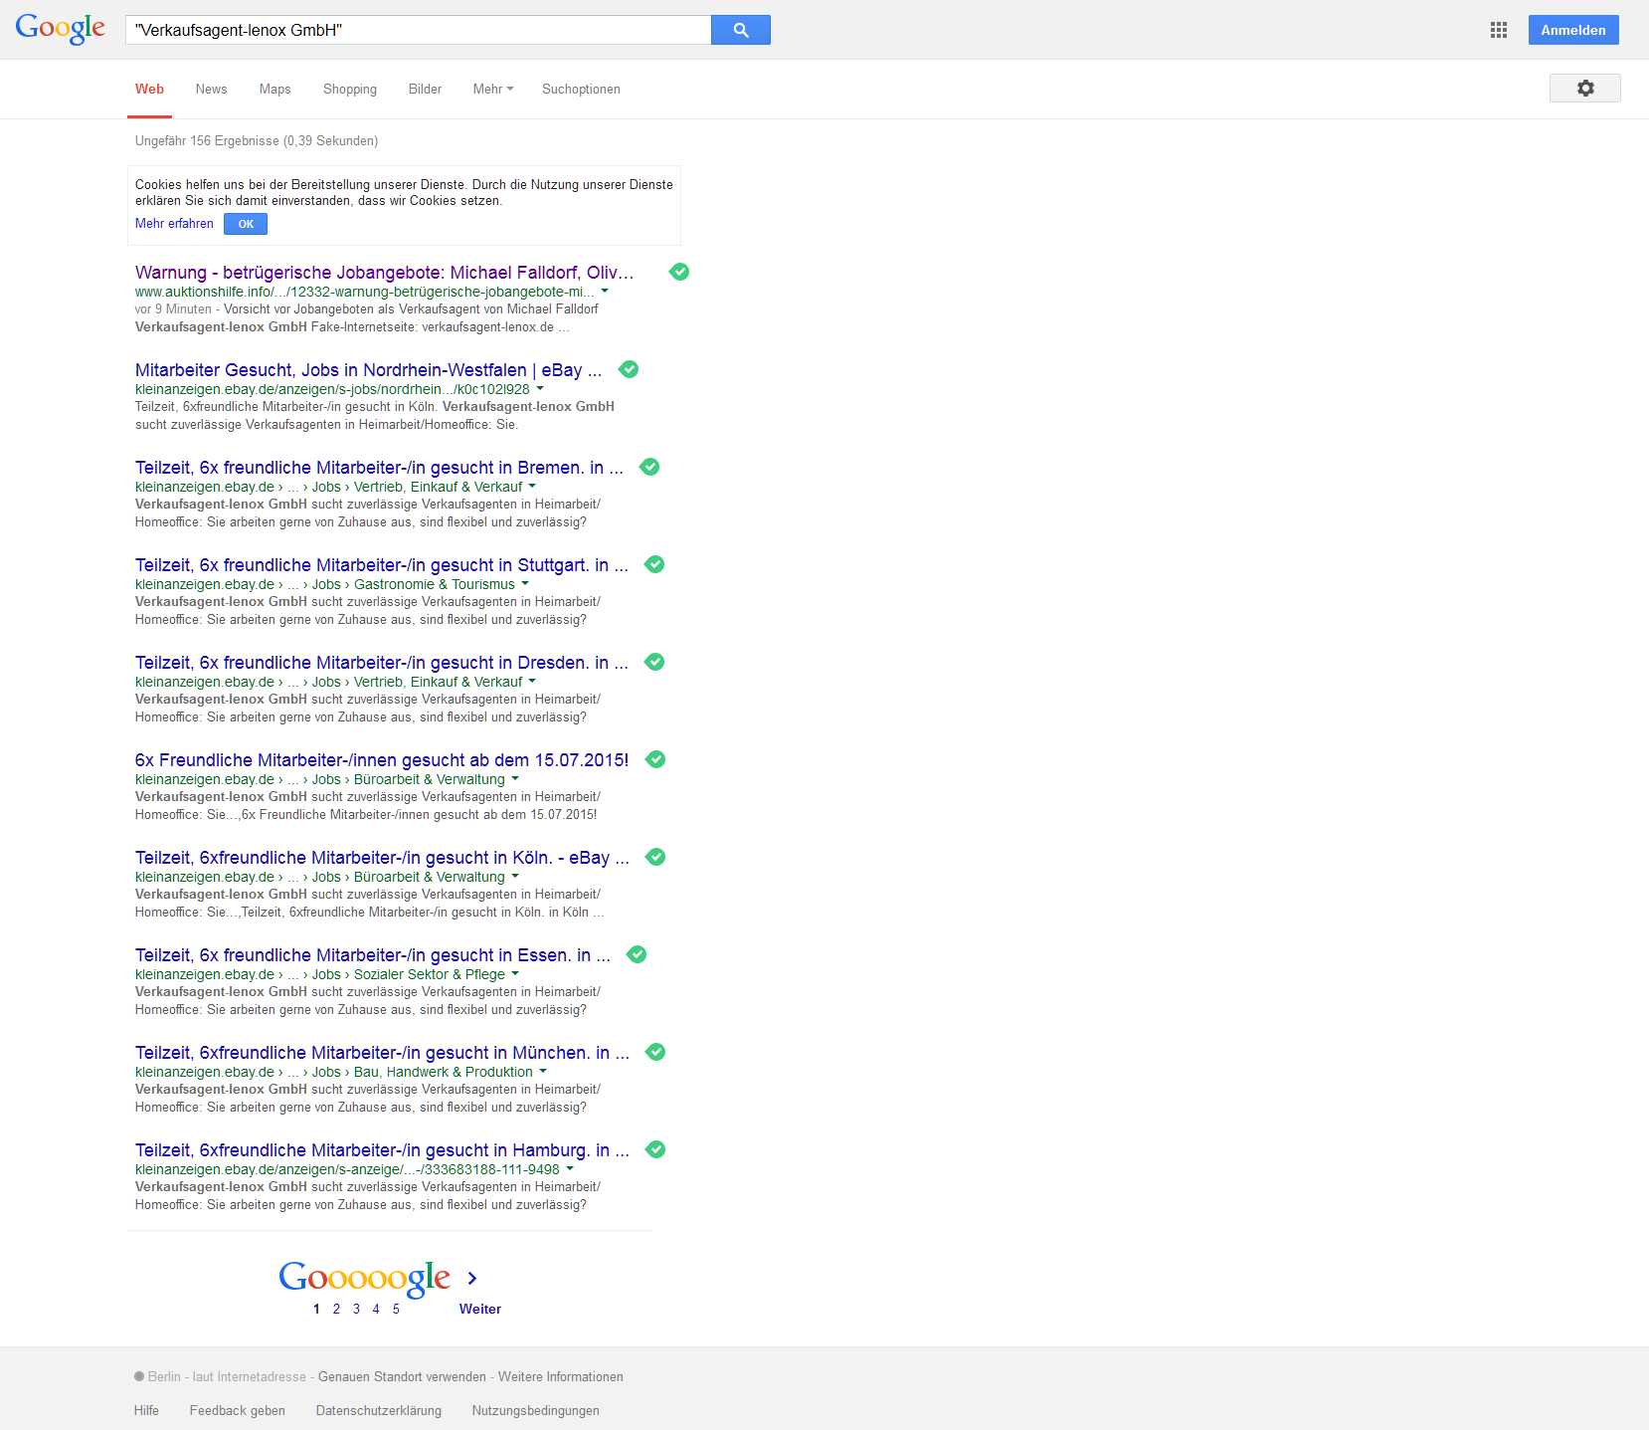The image size is (1649, 1430).
Task: Open the gesucht in Hamburg result title
Action: coord(382,1149)
